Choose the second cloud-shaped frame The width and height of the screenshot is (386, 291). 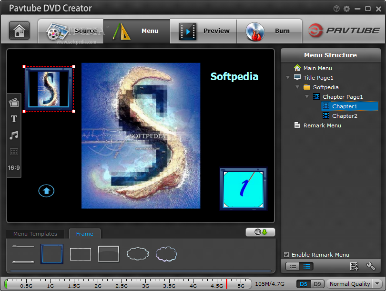pyautogui.click(x=166, y=254)
